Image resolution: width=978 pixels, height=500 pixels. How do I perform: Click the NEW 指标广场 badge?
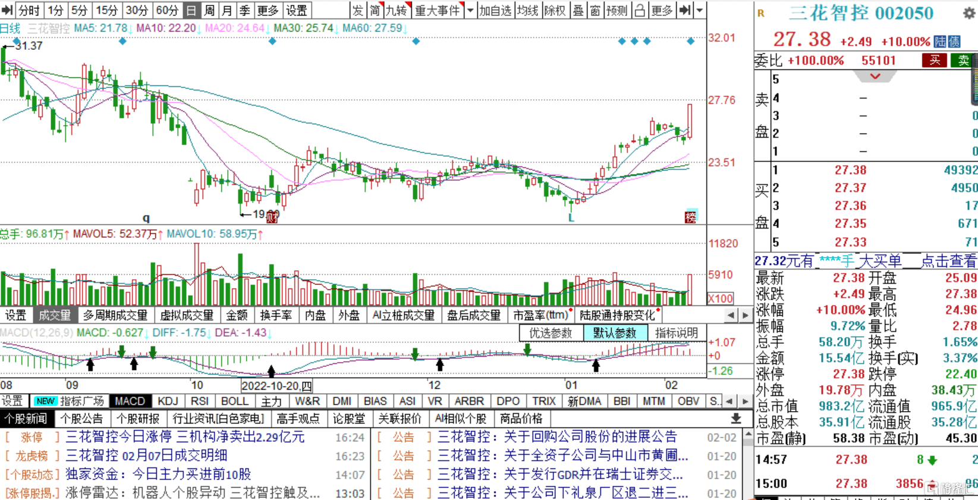[69, 401]
